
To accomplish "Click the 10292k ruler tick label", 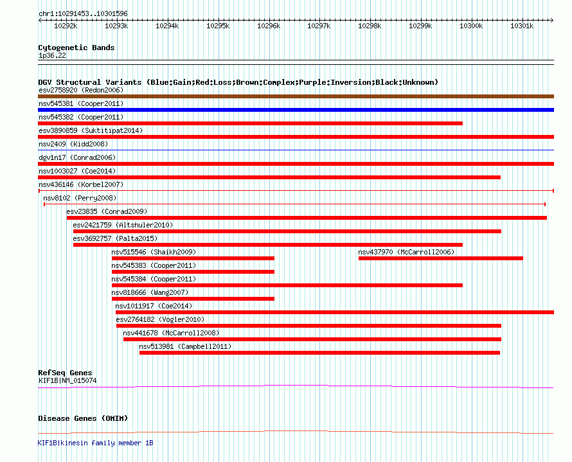I will point(66,26).
